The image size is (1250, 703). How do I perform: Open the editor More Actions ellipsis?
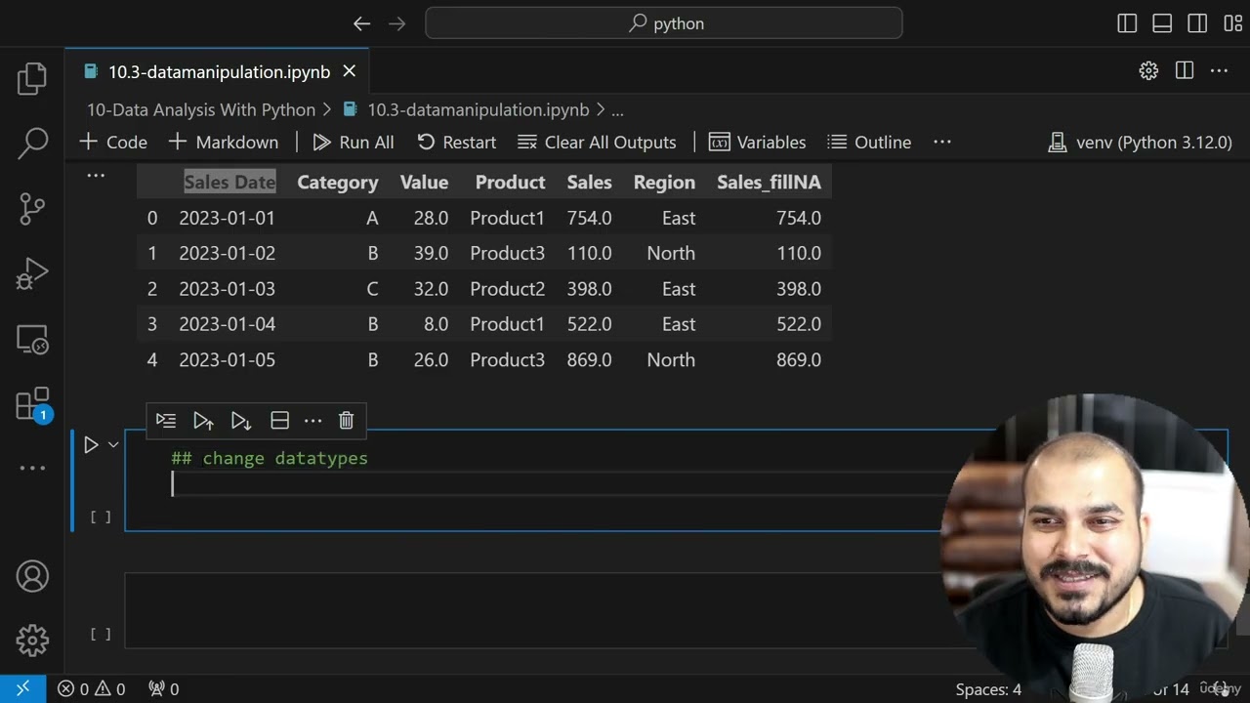(1219, 70)
